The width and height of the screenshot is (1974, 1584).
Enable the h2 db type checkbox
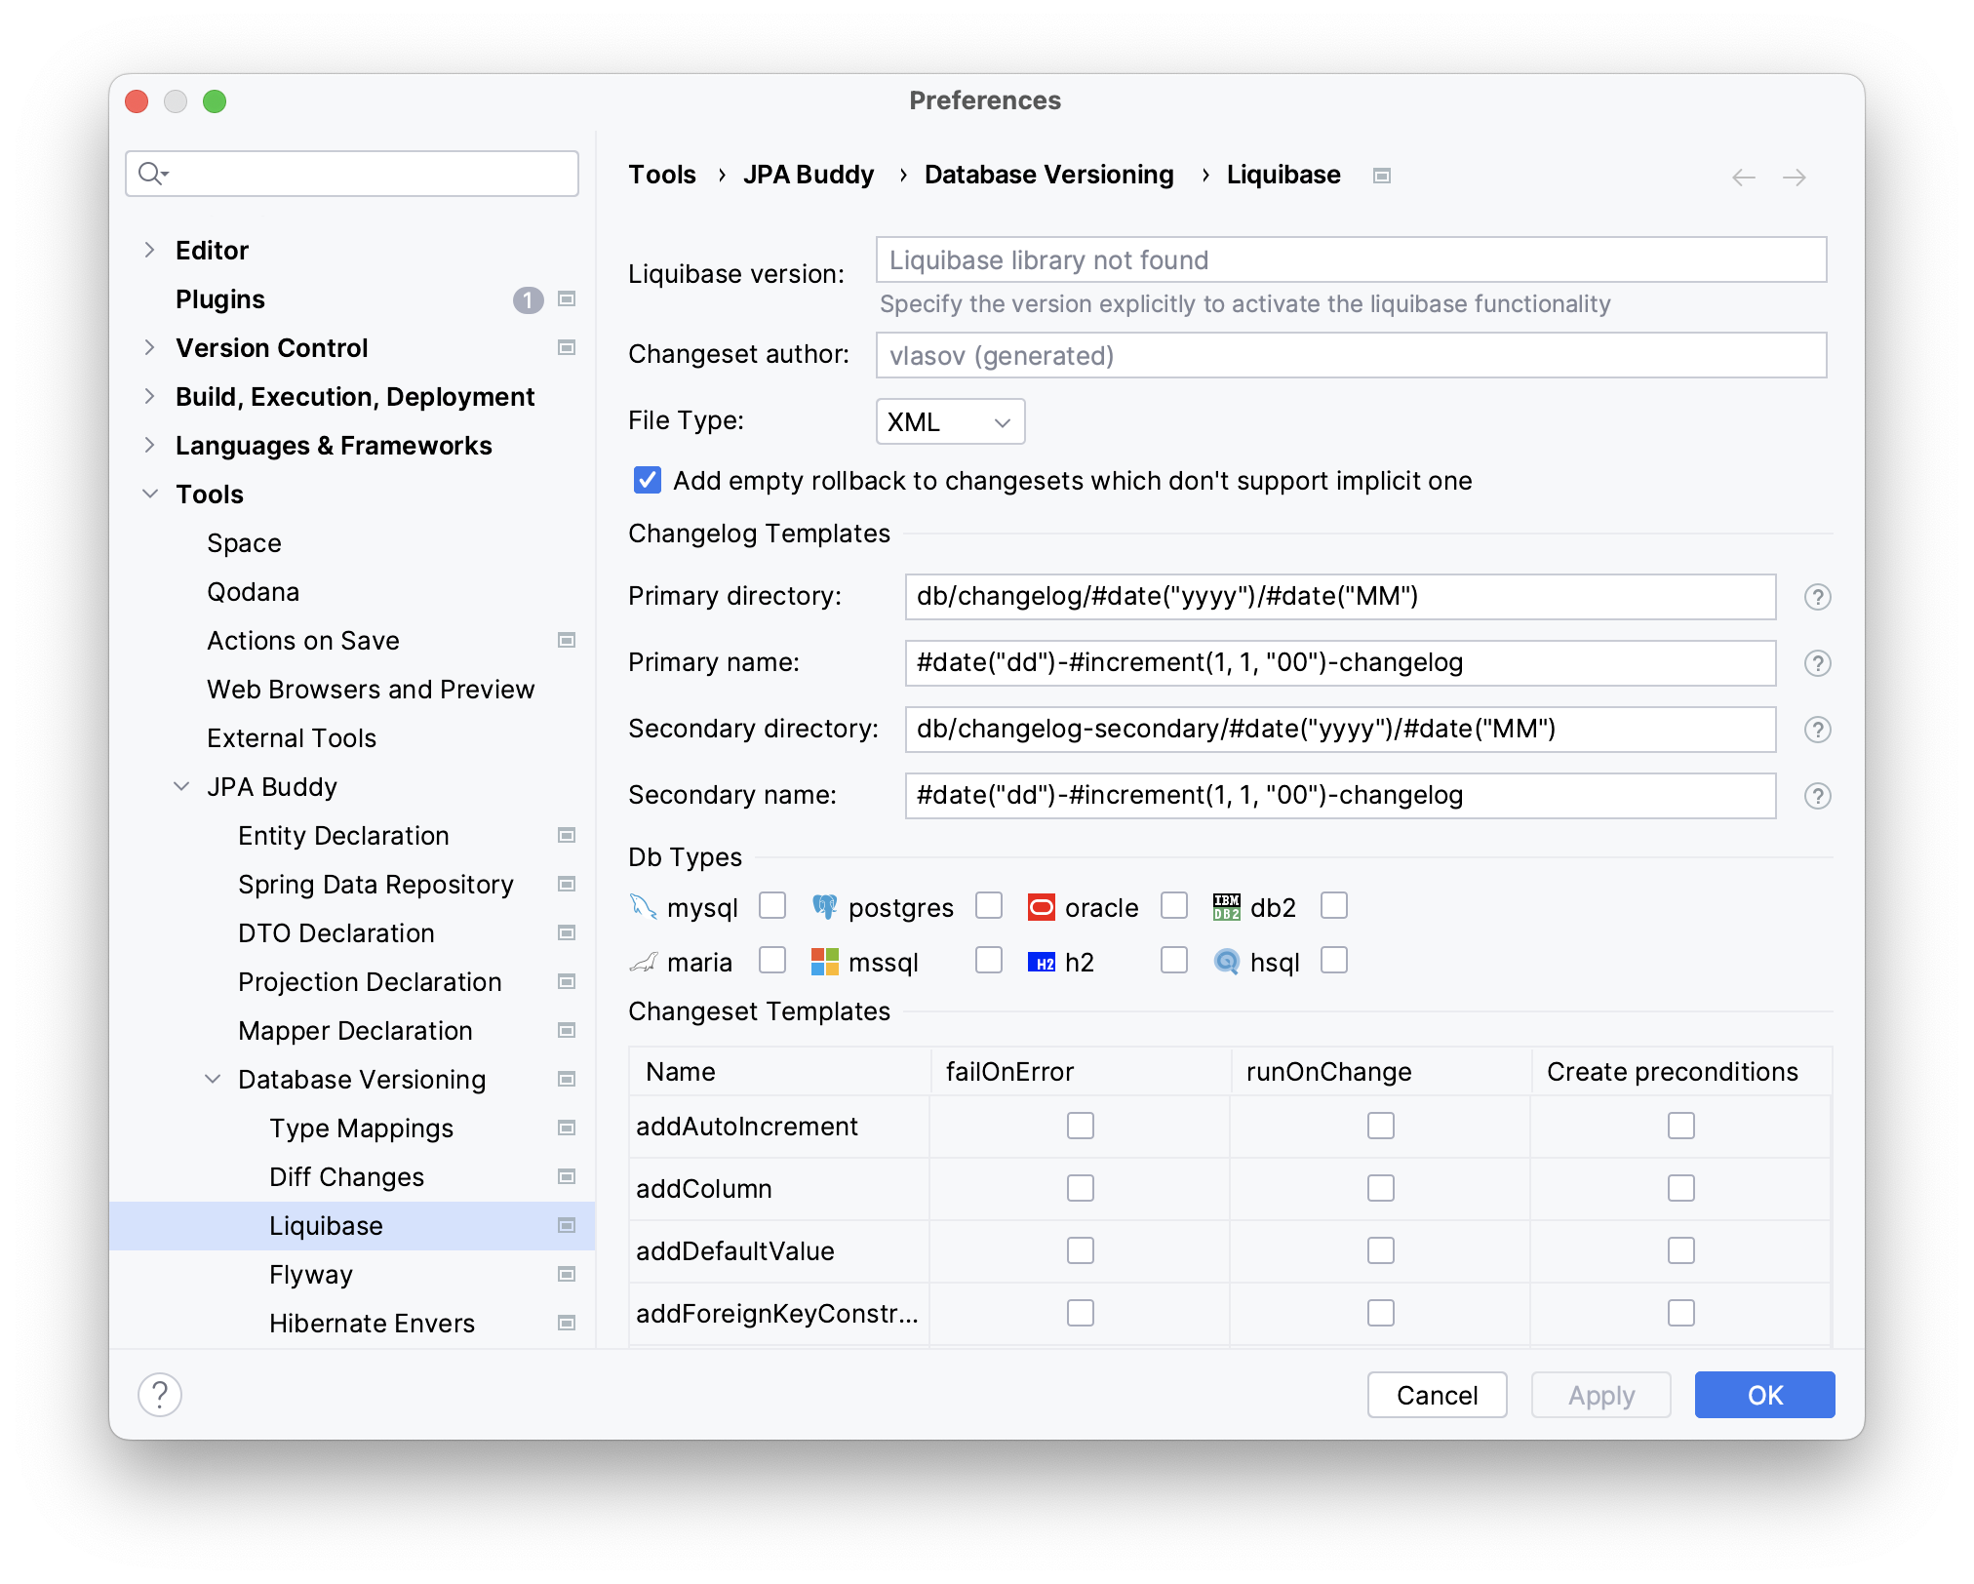(x=1174, y=960)
